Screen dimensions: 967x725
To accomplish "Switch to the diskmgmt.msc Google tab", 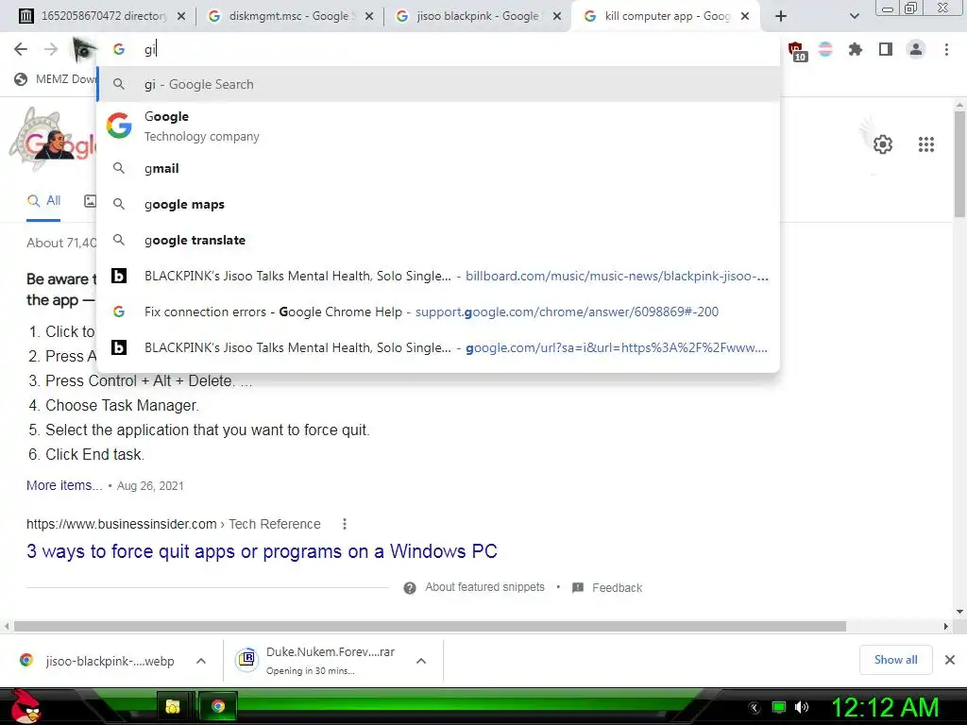I will (x=292, y=16).
